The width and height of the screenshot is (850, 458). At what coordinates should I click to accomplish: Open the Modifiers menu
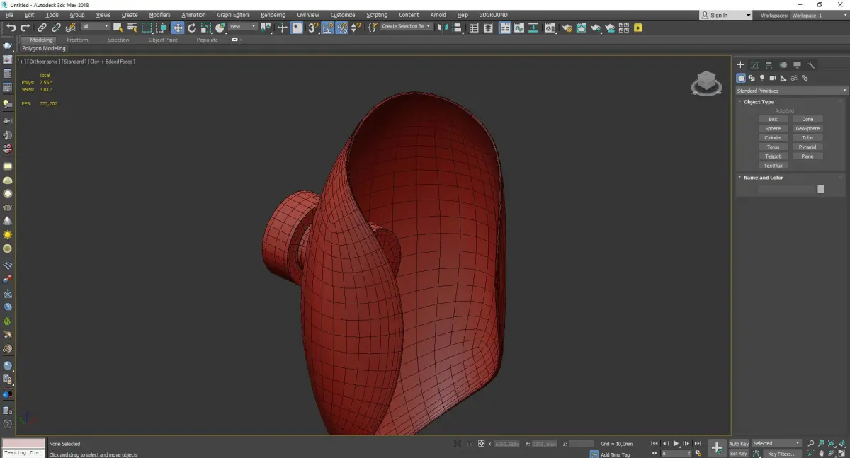[159, 15]
